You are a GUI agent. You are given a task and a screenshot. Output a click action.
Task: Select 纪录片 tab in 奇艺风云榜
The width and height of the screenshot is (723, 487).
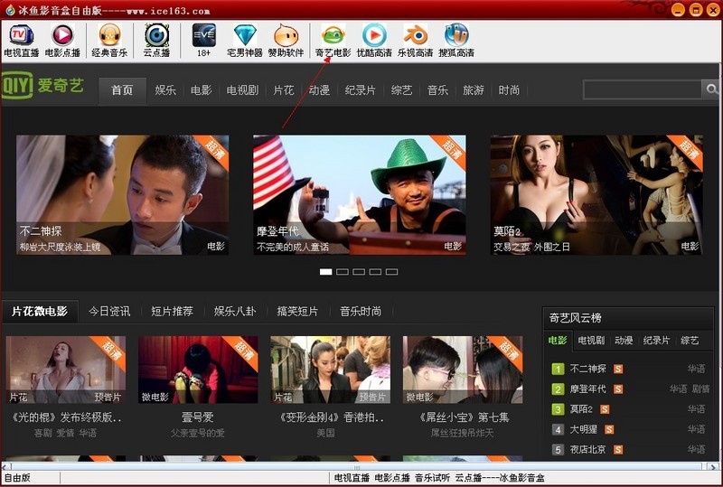656,341
